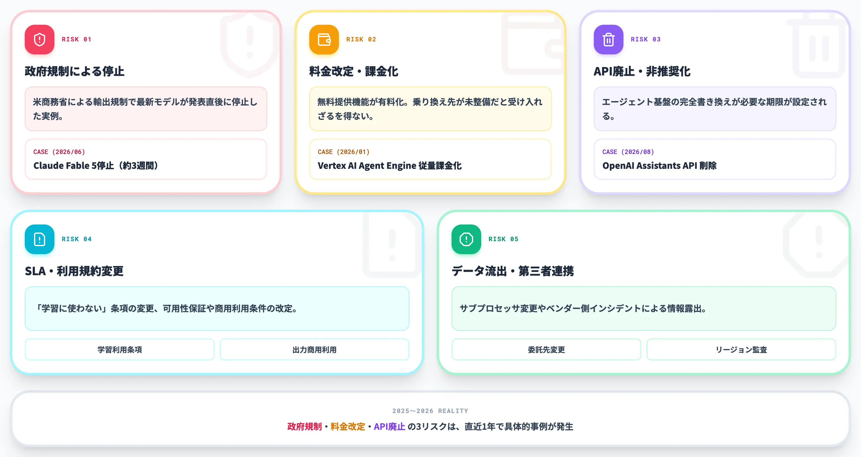Click the purple API廃止 text in the summary
861x457 pixels.
(x=389, y=427)
